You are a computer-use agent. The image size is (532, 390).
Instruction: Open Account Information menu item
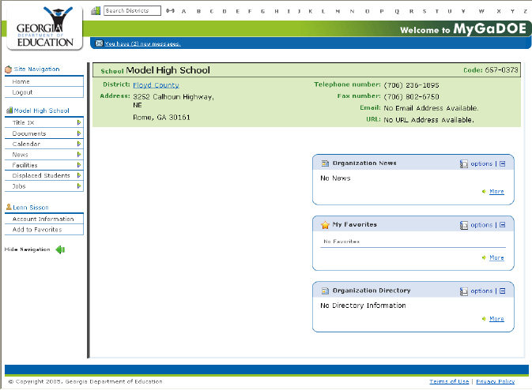(x=44, y=219)
